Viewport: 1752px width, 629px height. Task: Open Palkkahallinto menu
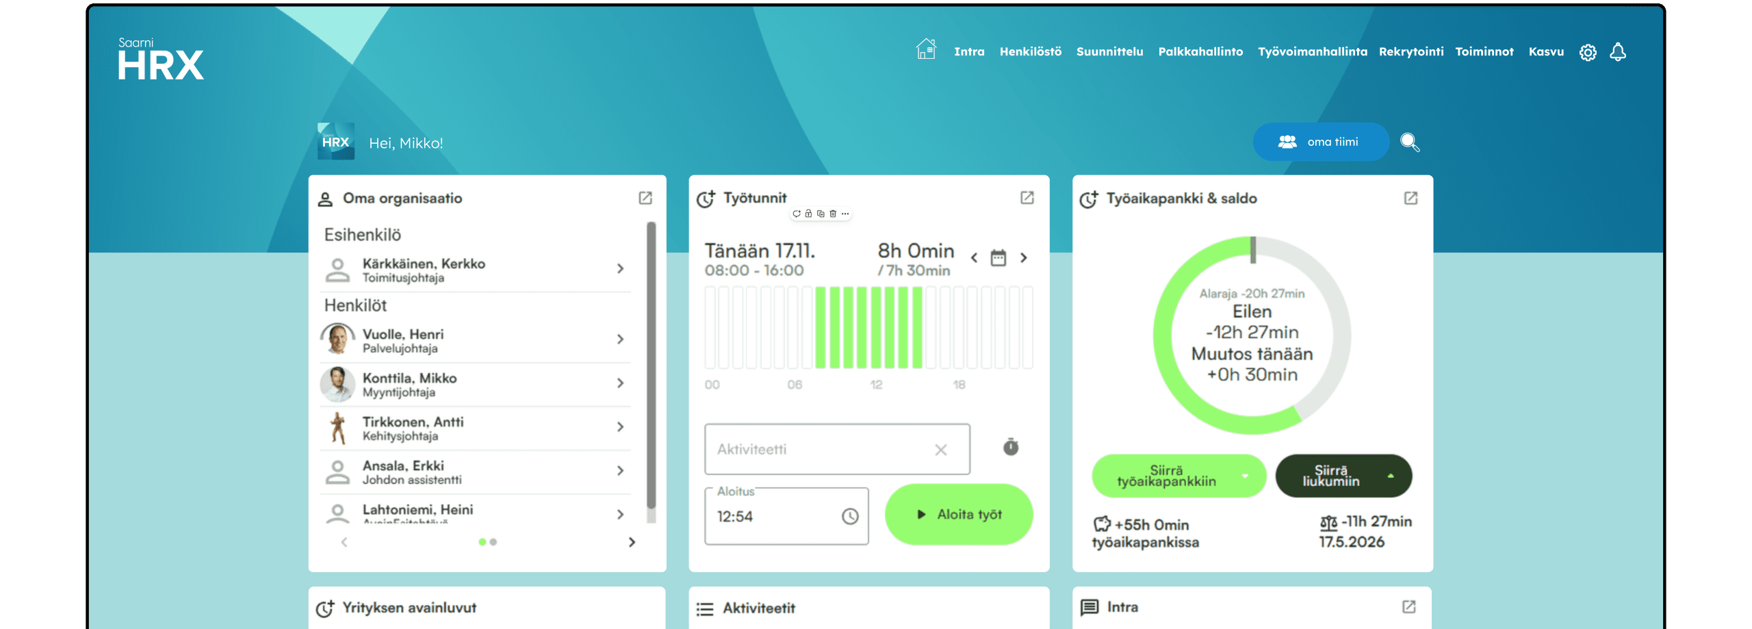click(x=1200, y=52)
